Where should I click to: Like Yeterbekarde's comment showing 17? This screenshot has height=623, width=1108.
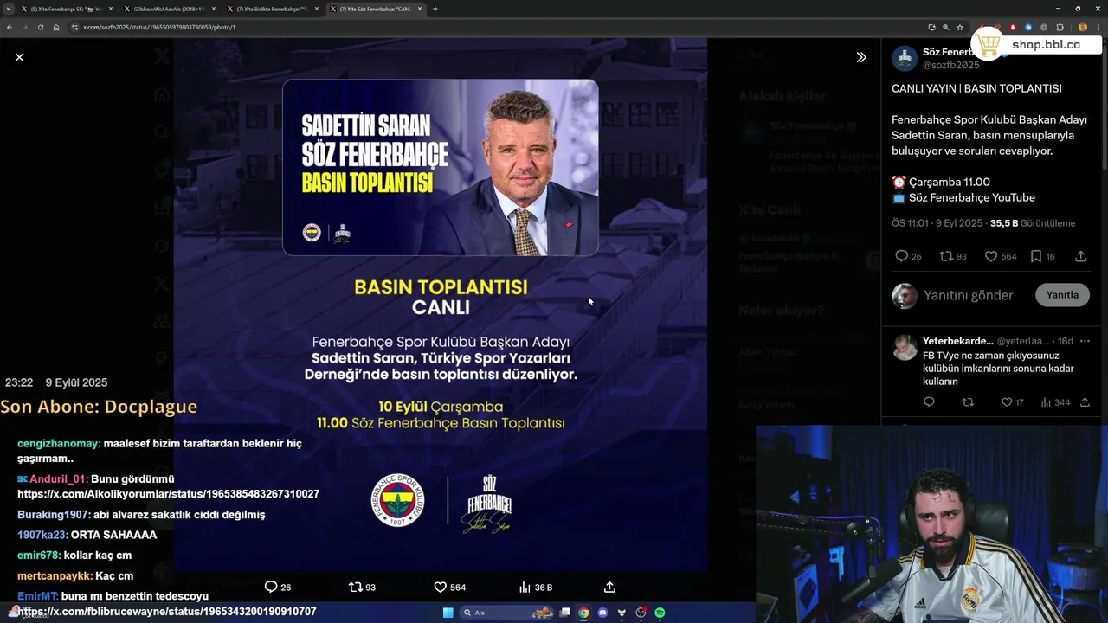(1007, 402)
